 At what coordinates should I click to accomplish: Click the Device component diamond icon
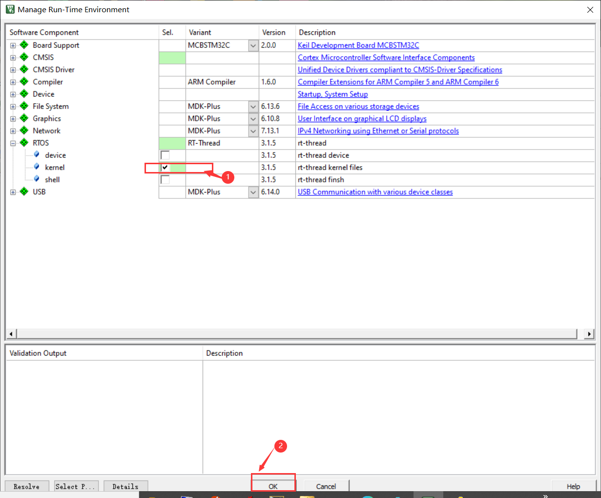[x=24, y=94]
